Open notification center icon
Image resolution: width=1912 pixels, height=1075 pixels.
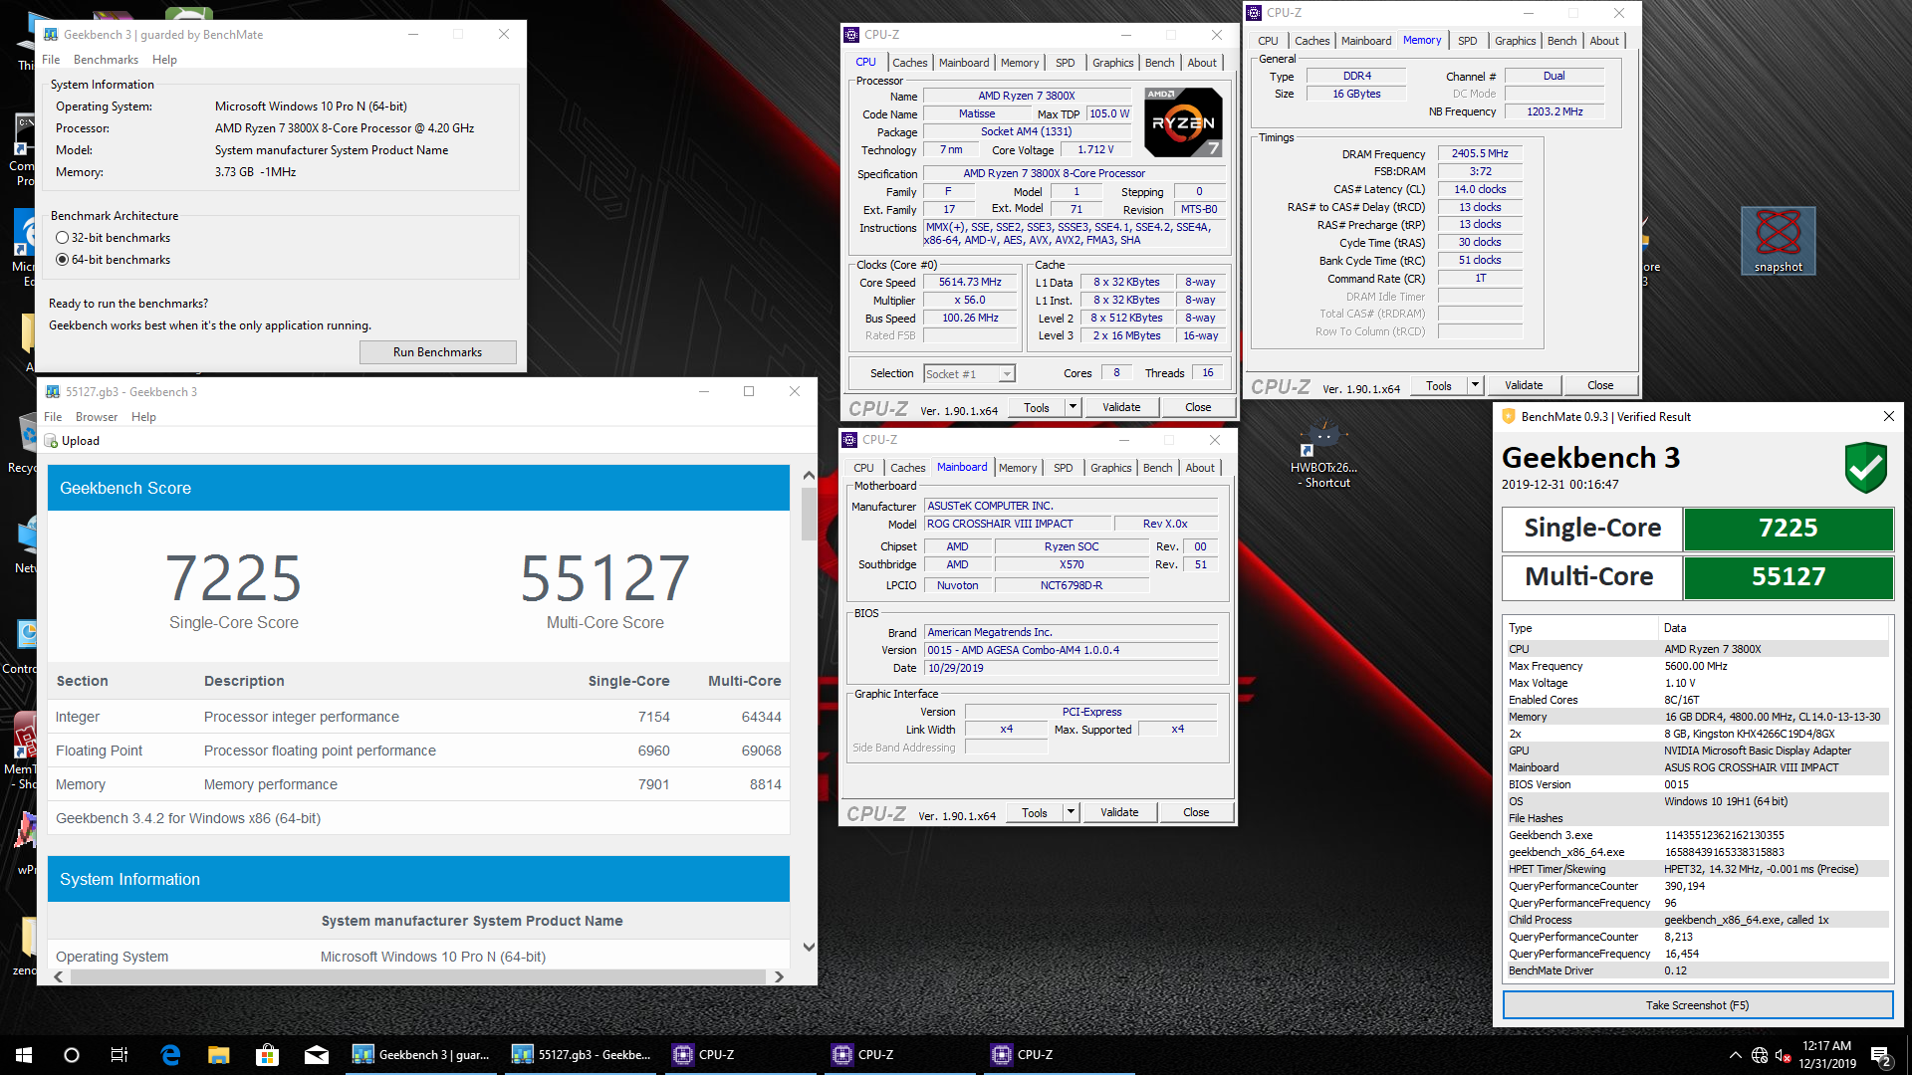pyautogui.click(x=1881, y=1055)
